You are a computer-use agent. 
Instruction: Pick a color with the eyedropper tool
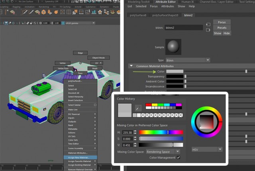tap(138, 108)
